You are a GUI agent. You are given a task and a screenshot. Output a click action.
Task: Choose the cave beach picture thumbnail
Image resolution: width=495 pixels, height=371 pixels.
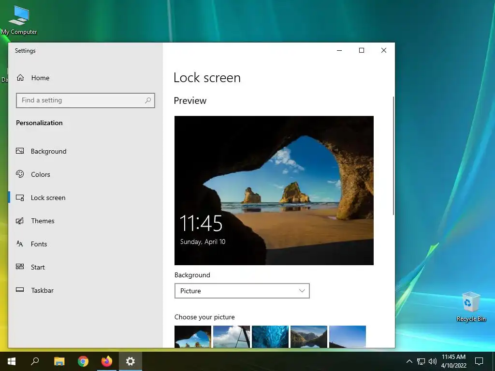[193, 337]
